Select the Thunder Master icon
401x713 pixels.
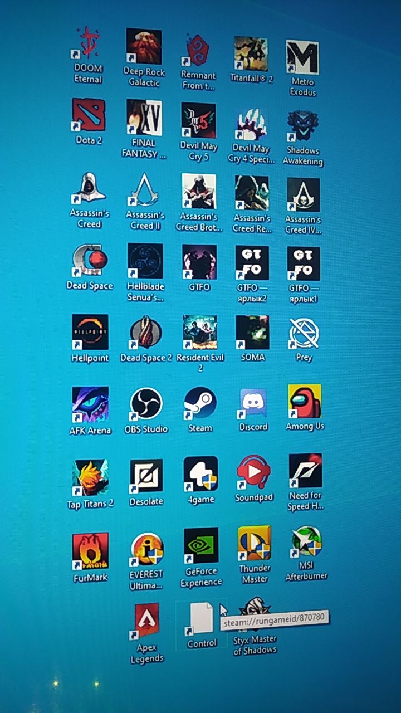(255, 543)
